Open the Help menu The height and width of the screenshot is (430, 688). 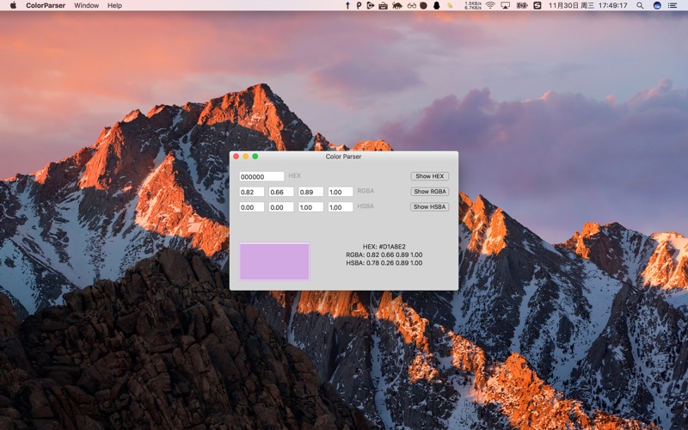pyautogui.click(x=114, y=5)
